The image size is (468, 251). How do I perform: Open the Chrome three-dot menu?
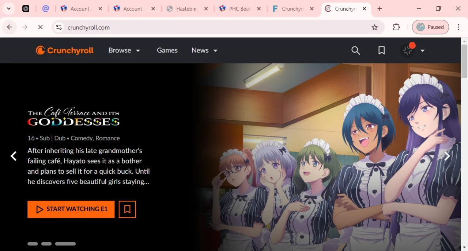point(458,27)
